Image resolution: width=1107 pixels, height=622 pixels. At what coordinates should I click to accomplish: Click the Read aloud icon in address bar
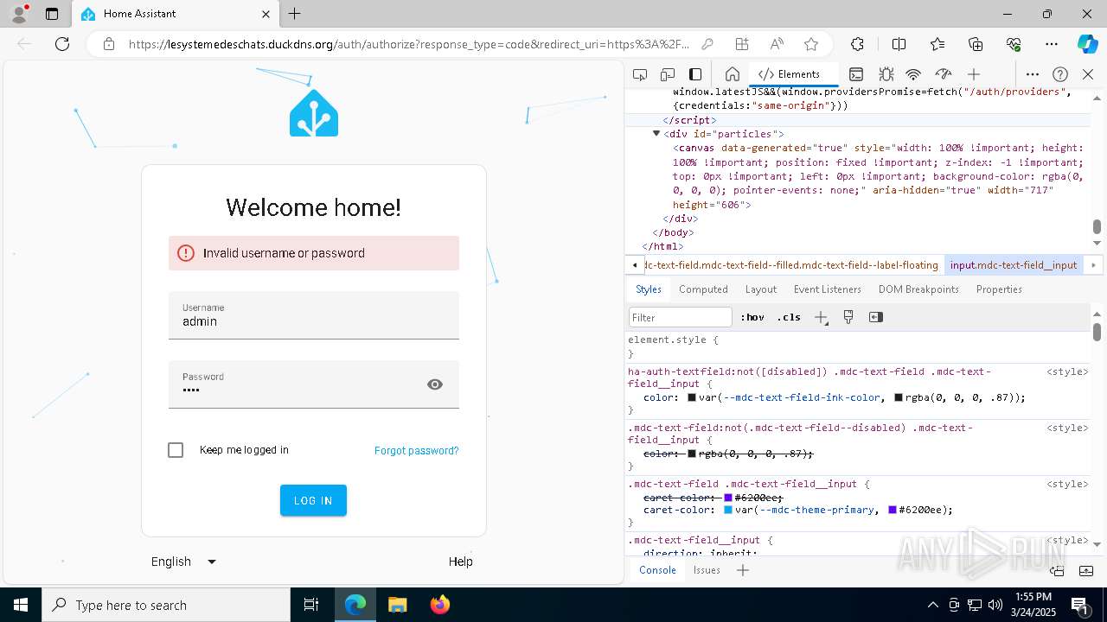777,44
